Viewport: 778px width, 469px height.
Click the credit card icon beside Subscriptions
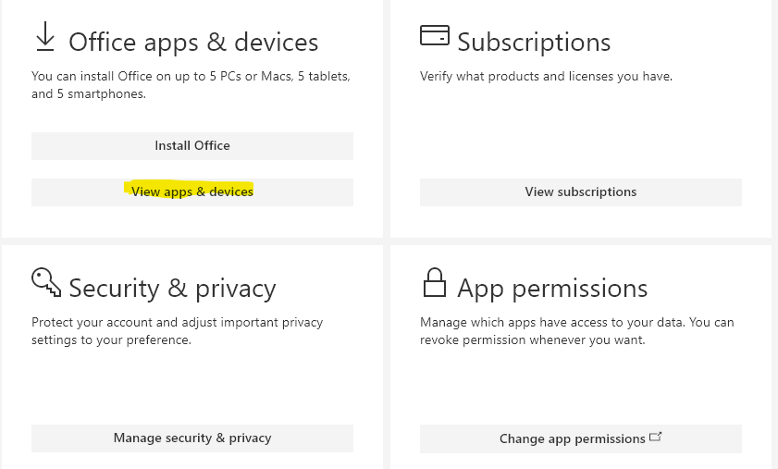coord(434,36)
